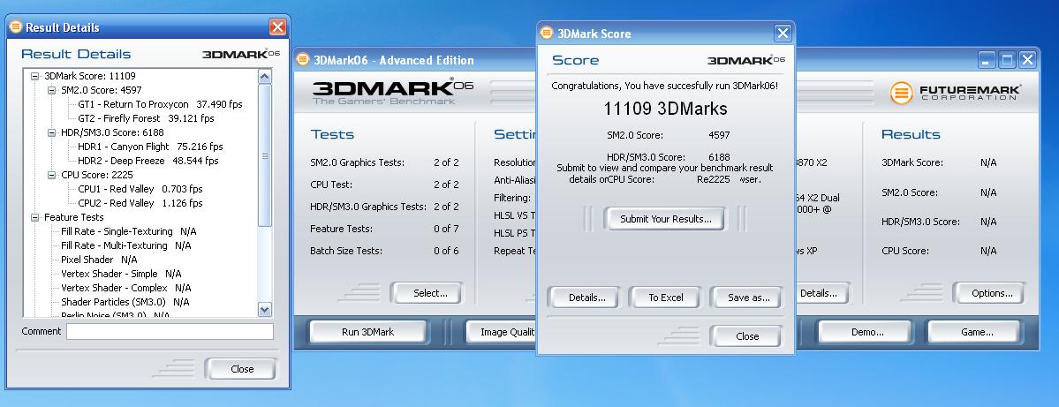Image resolution: width=1059 pixels, height=407 pixels.
Task: Click 'HDR/SM3.0 Graphics Tests:' label
Action: pos(368,207)
